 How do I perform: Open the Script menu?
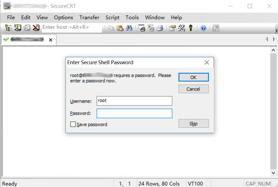[113, 17]
